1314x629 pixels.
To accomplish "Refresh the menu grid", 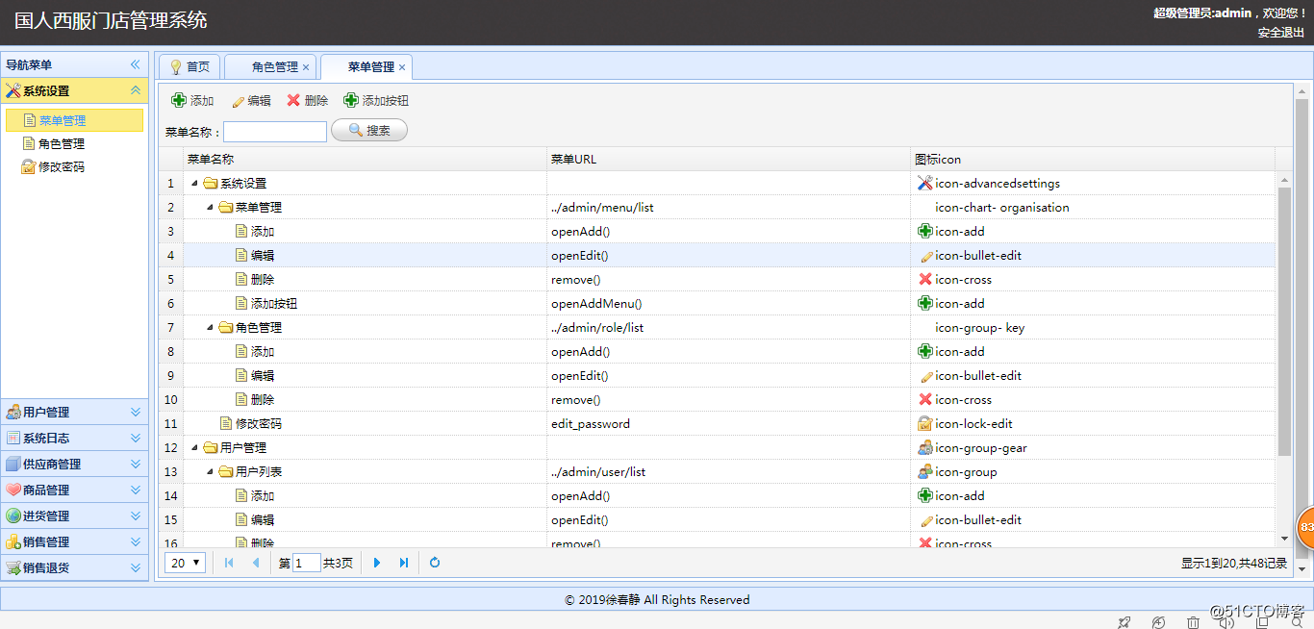I will [435, 563].
